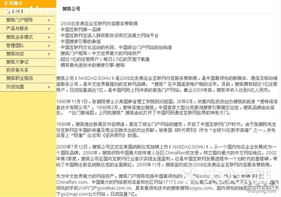
Task: Open the 产品与服务 menu item
Action: [x=17, y=28]
